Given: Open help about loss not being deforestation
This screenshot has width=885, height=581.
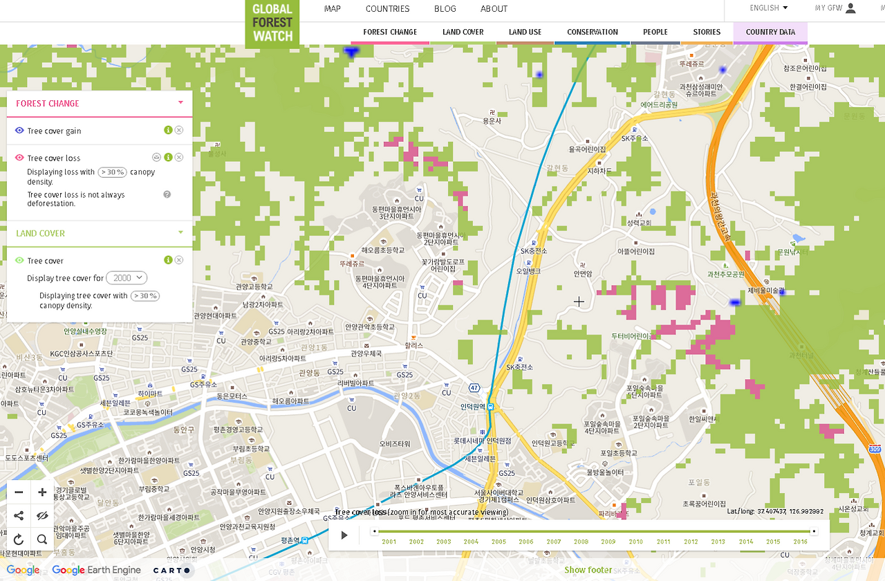Looking at the screenshot, I should (x=167, y=194).
